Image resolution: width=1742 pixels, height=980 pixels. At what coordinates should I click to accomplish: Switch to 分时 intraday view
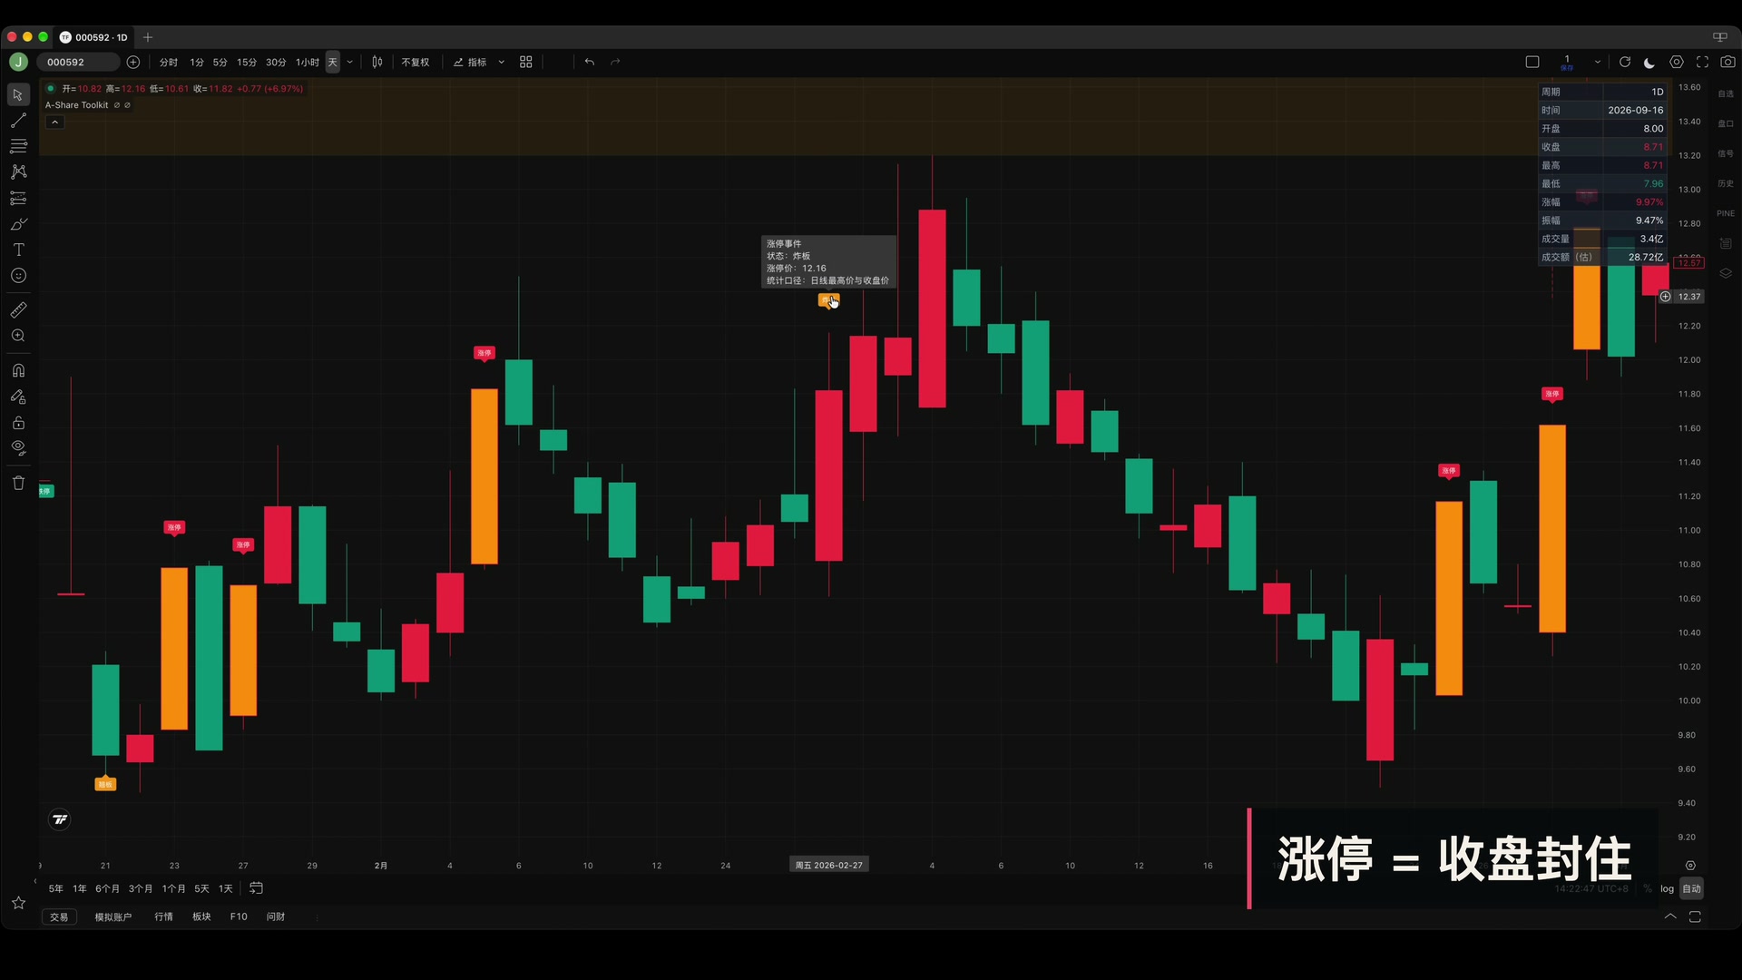(169, 63)
